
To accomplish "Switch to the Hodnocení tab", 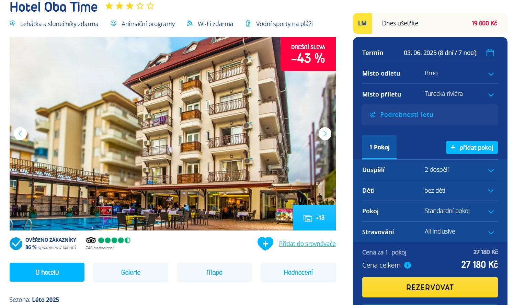I will (x=298, y=272).
